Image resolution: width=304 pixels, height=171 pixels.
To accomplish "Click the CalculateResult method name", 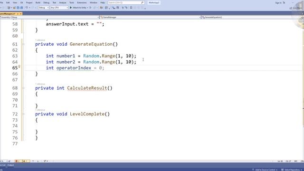I will [x=87, y=88].
